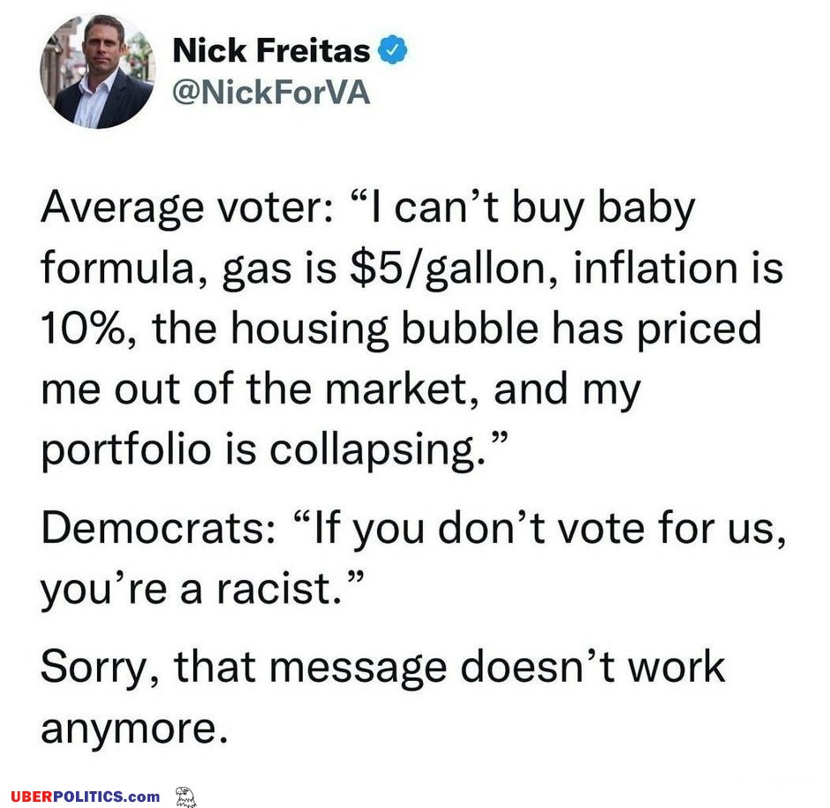Click the "10%," figure in the tweet
This screenshot has width=830, height=808.
click(x=89, y=328)
